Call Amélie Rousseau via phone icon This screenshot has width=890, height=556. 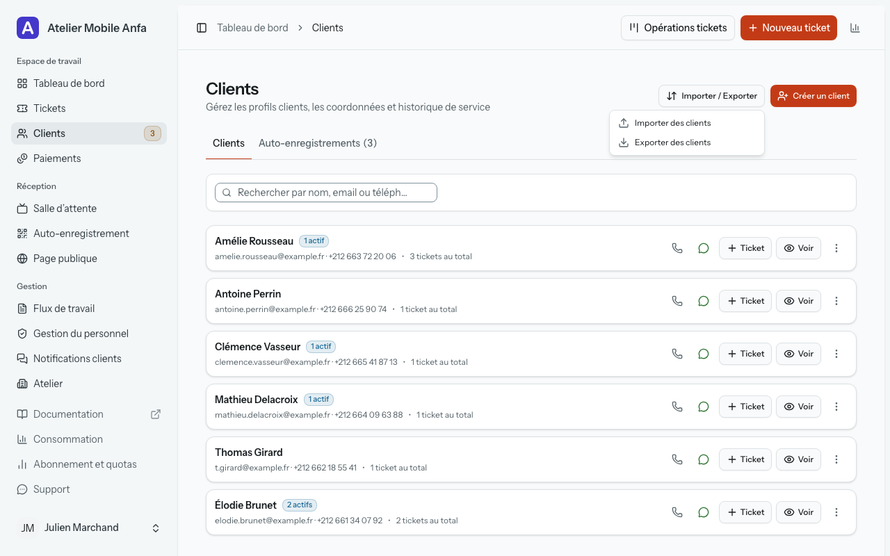point(677,248)
